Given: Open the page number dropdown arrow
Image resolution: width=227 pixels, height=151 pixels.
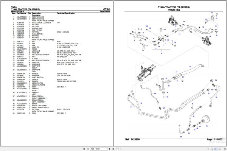Looking at the screenshot, I should click(107, 149).
